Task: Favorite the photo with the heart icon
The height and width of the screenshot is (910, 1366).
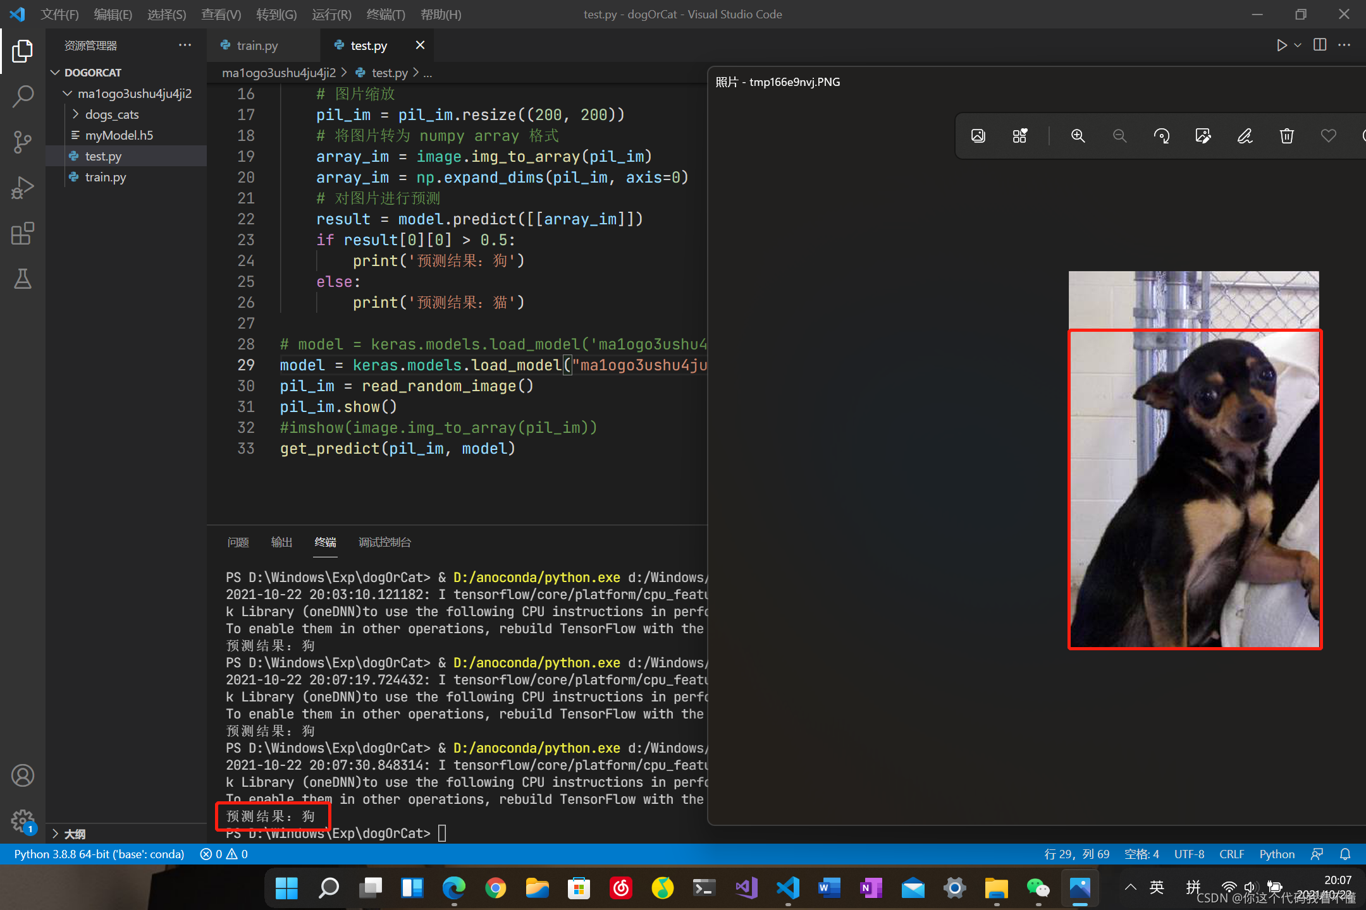Action: [x=1328, y=136]
